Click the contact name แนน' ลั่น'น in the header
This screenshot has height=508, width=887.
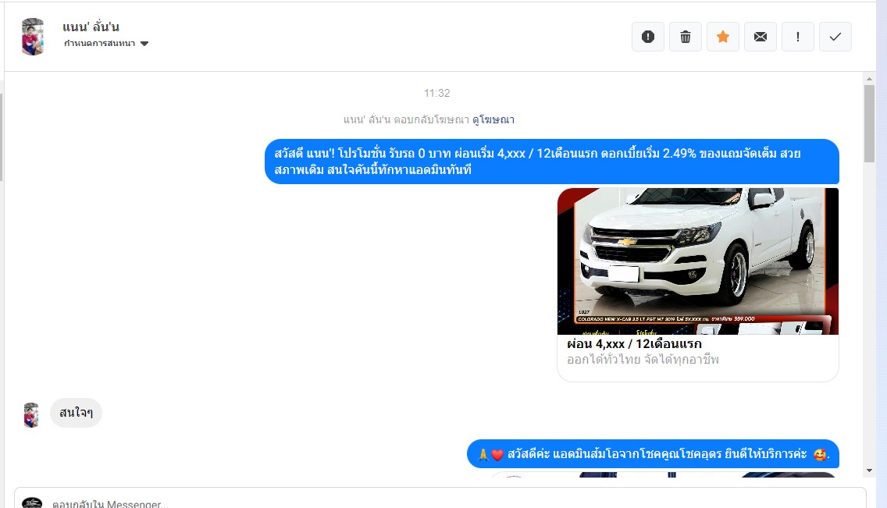click(91, 27)
